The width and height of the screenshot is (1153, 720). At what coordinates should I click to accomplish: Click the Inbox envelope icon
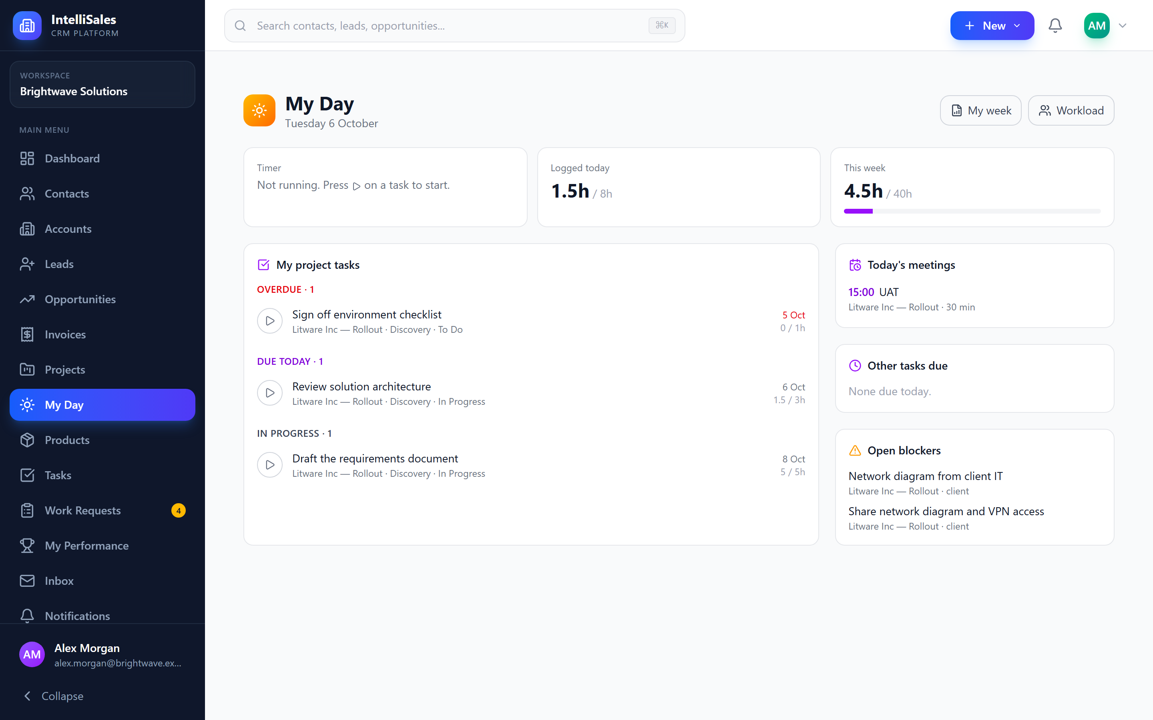pyautogui.click(x=27, y=581)
